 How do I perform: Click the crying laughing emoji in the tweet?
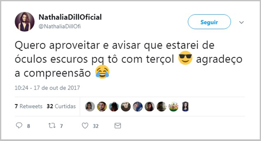[x=102, y=72]
